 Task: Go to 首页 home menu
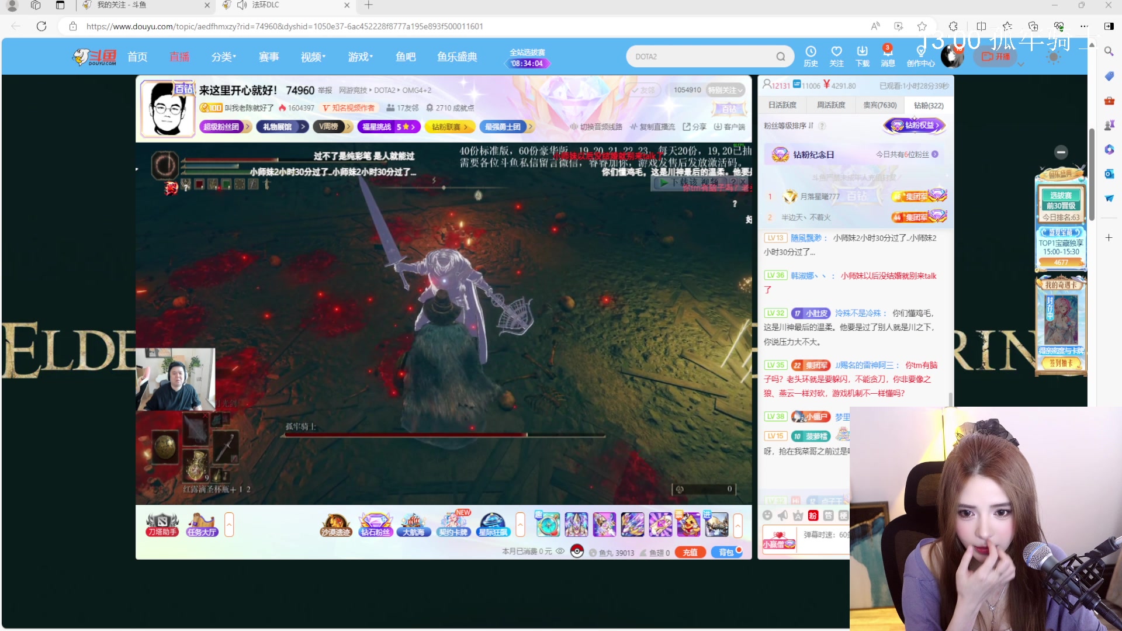point(137,57)
